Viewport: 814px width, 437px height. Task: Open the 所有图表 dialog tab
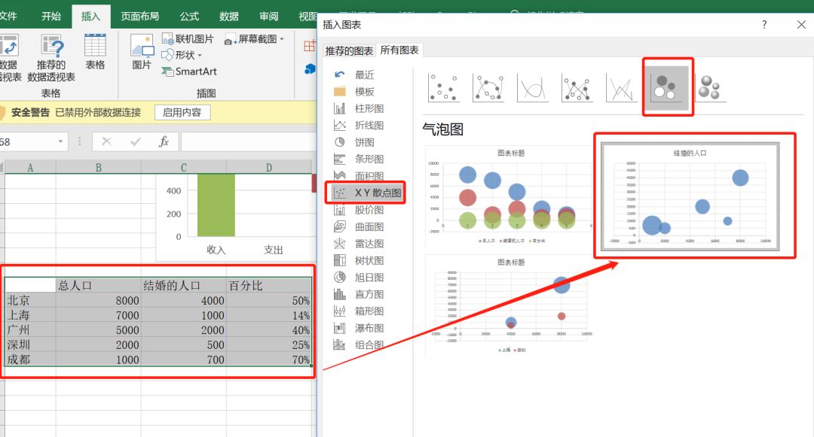tap(399, 50)
